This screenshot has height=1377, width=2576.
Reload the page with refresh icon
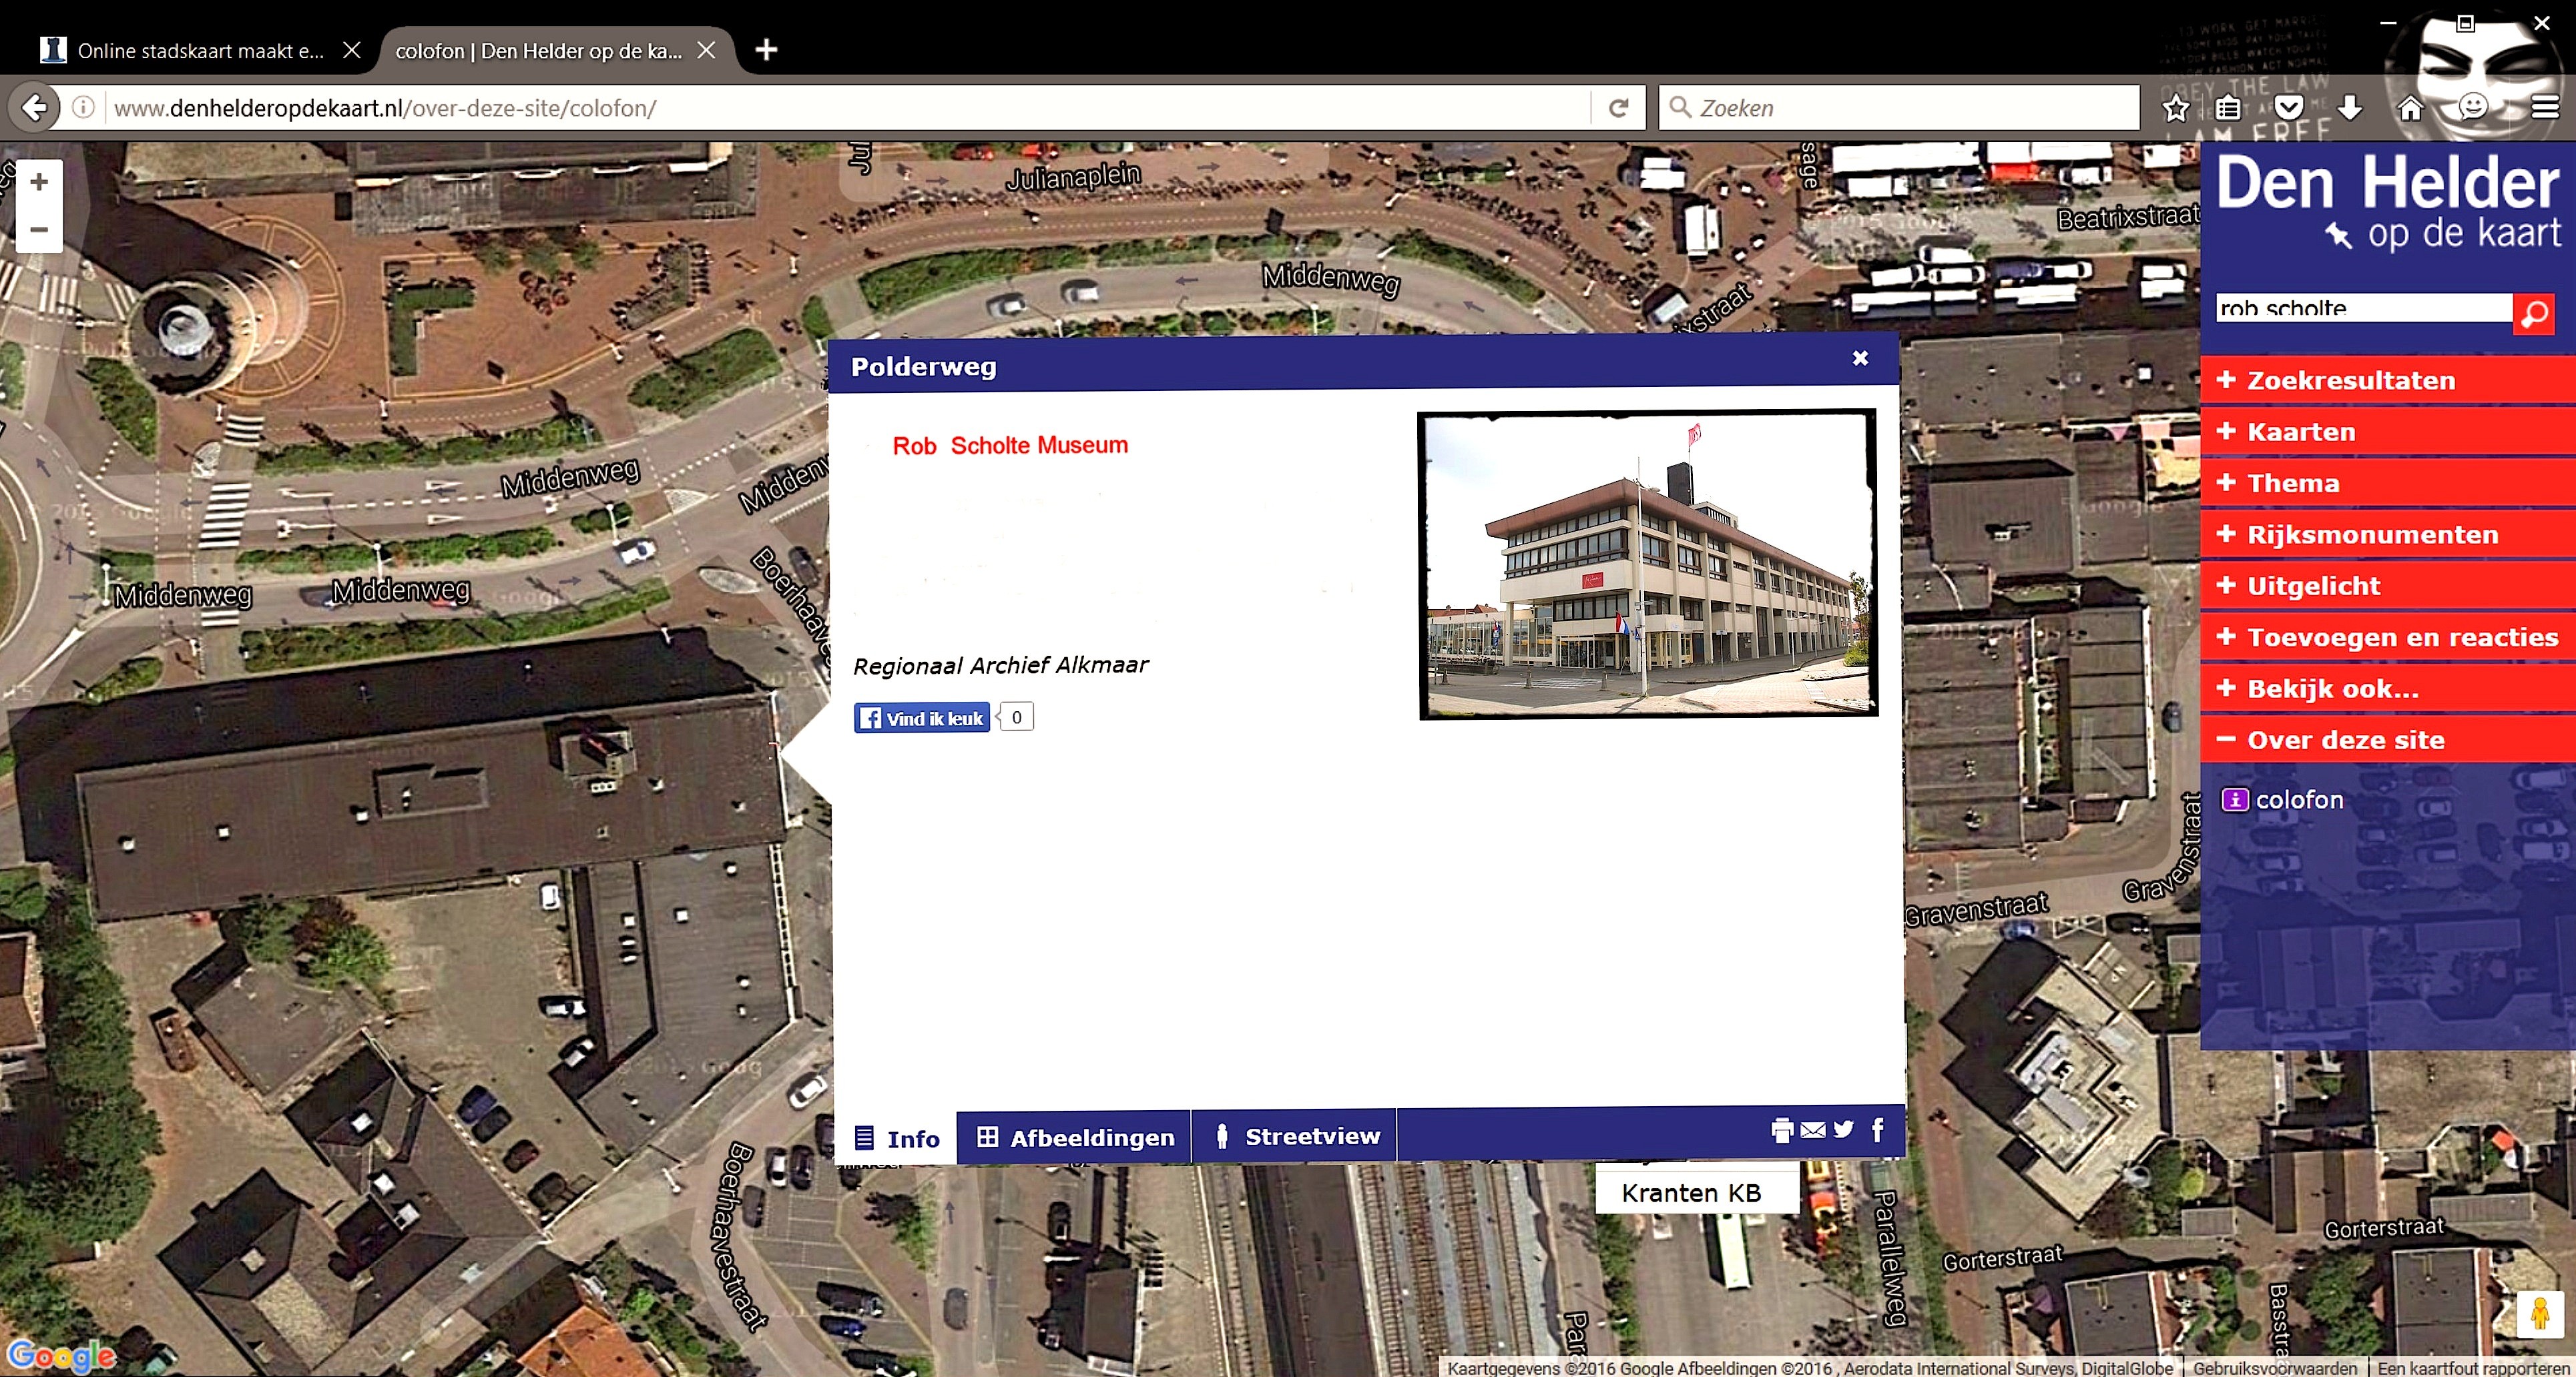pos(1618,108)
